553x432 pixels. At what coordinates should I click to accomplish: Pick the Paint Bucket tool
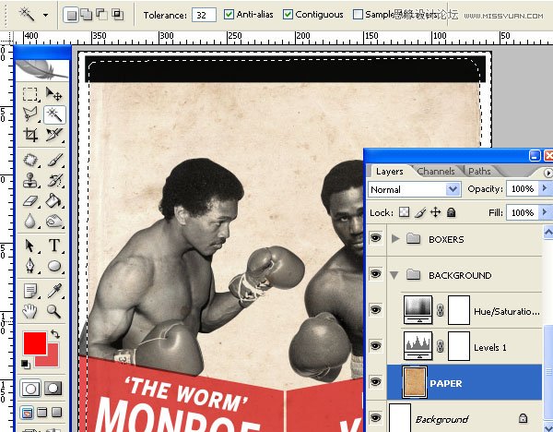coord(54,201)
